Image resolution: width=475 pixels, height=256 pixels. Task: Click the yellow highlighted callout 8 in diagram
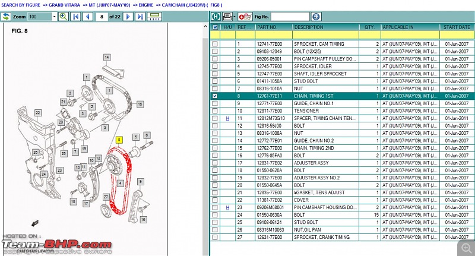[119, 140]
